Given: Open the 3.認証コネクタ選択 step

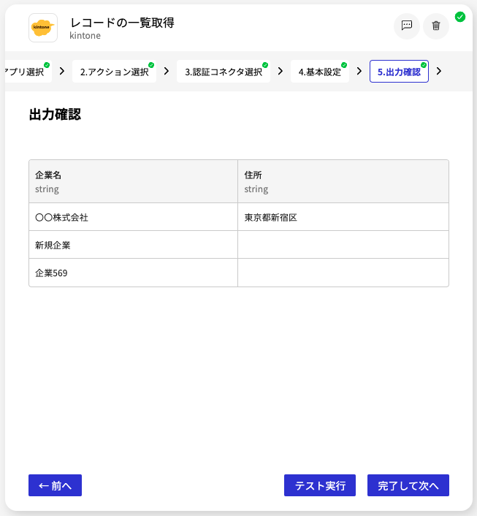Looking at the screenshot, I should click(x=224, y=72).
